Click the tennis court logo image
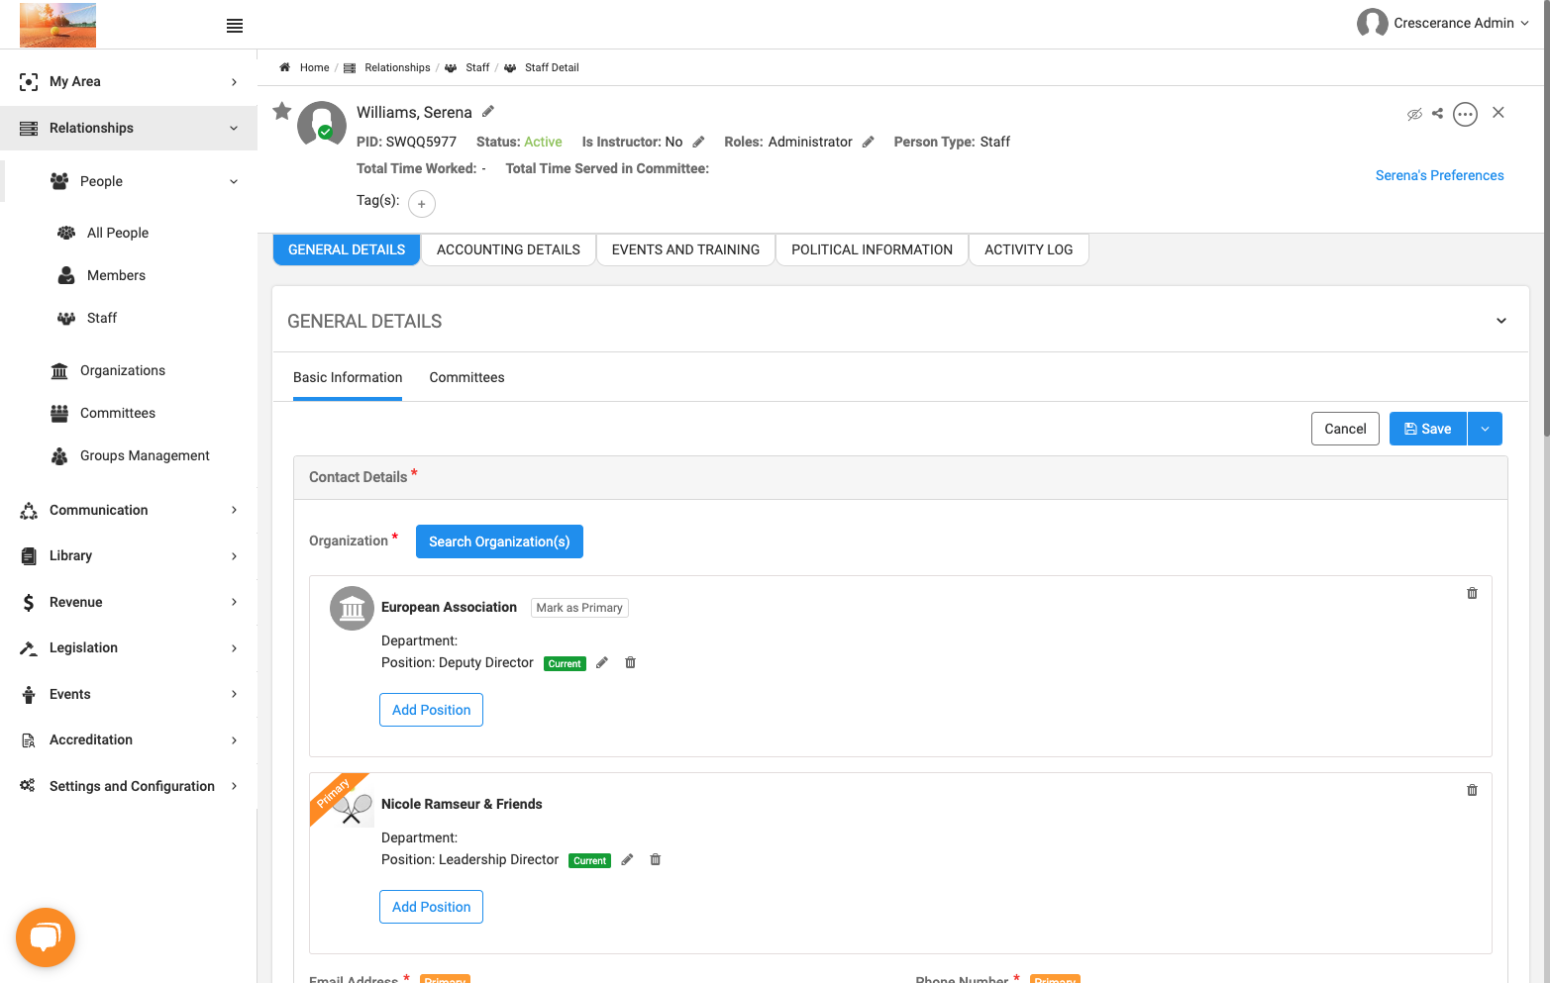Image resolution: width=1550 pixels, height=983 pixels. coord(57,25)
